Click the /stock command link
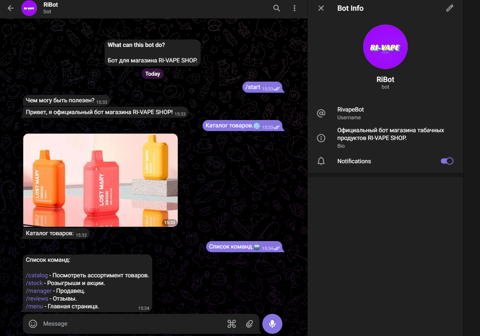Viewport: 480px width, 336px height. point(34,283)
